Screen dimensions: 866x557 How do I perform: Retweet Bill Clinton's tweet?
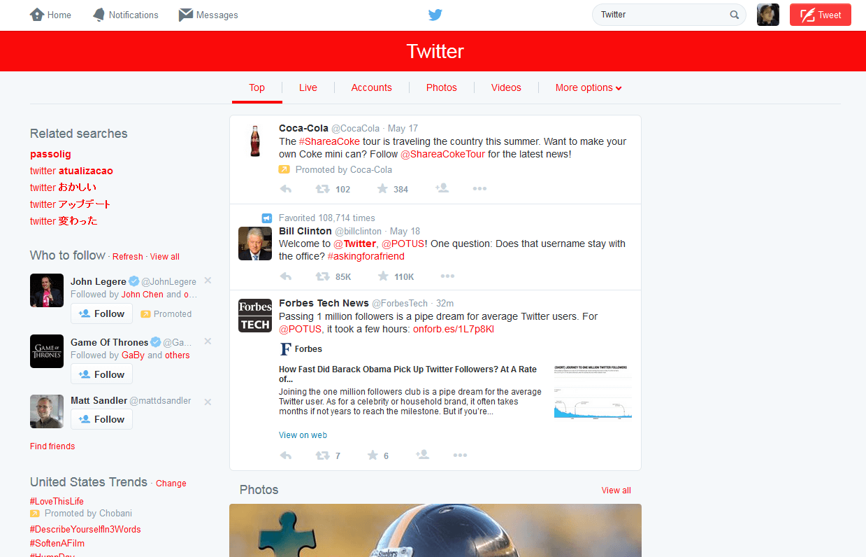(x=322, y=276)
